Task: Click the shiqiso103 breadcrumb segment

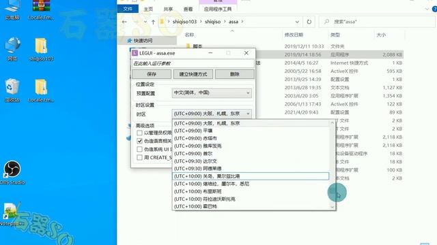Action: click(x=184, y=22)
